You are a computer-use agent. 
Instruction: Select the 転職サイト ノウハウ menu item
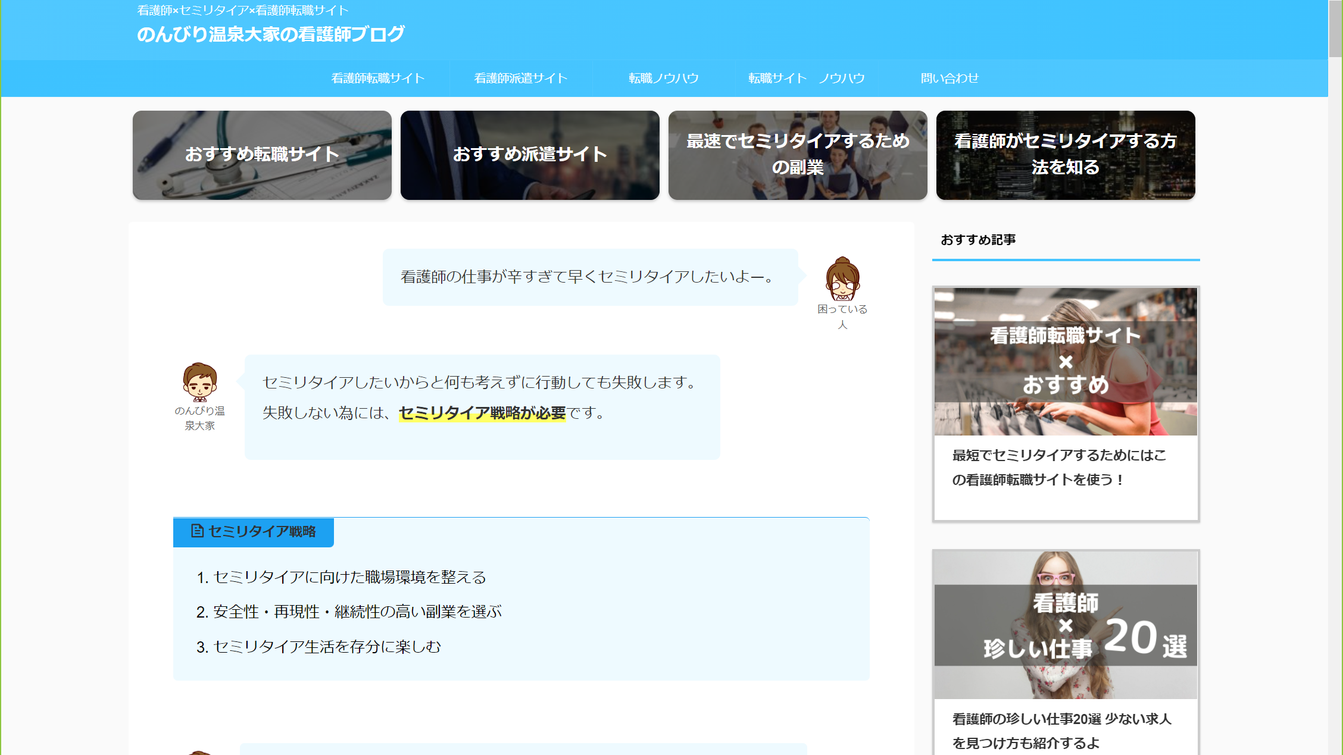(807, 78)
